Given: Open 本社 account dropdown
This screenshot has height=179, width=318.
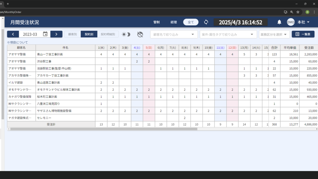Looking at the screenshot, I should 303,22.
